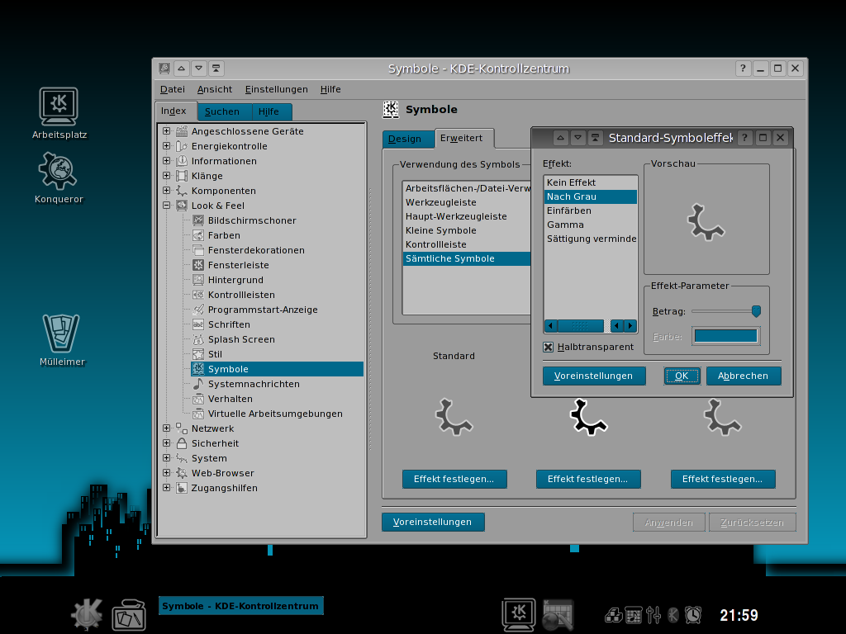This screenshot has width=846, height=634.
Task: Expand the Energiekontrolle tree node
Action: (x=167, y=146)
